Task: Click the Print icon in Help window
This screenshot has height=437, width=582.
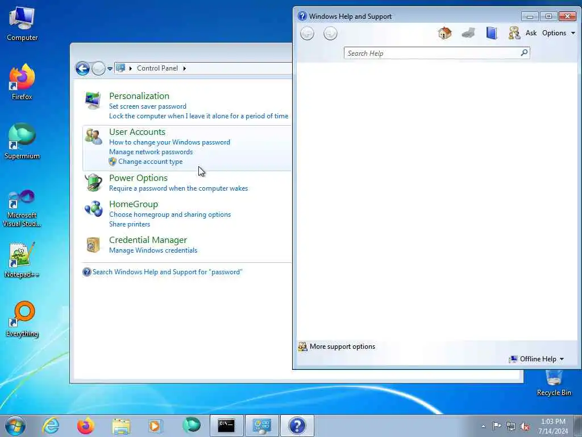Action: click(x=468, y=33)
